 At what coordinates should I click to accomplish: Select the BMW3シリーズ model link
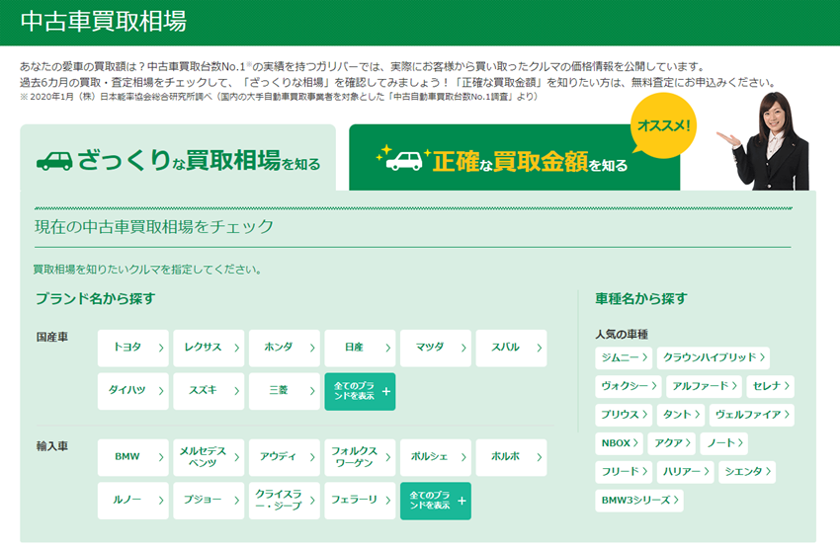click(639, 502)
